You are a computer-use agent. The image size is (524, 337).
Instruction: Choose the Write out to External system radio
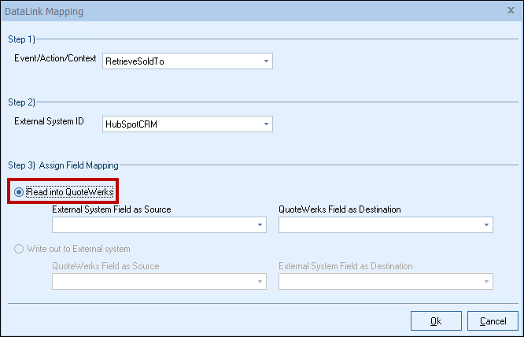[x=20, y=249]
